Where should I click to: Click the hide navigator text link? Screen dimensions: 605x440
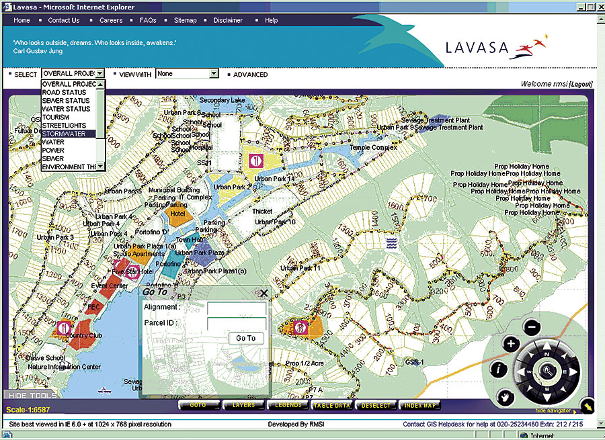tap(553, 410)
